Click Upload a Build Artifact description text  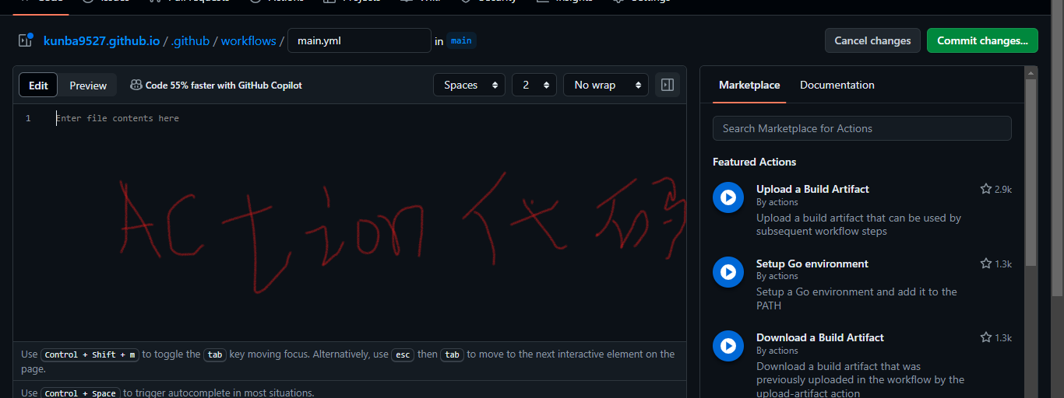858,225
